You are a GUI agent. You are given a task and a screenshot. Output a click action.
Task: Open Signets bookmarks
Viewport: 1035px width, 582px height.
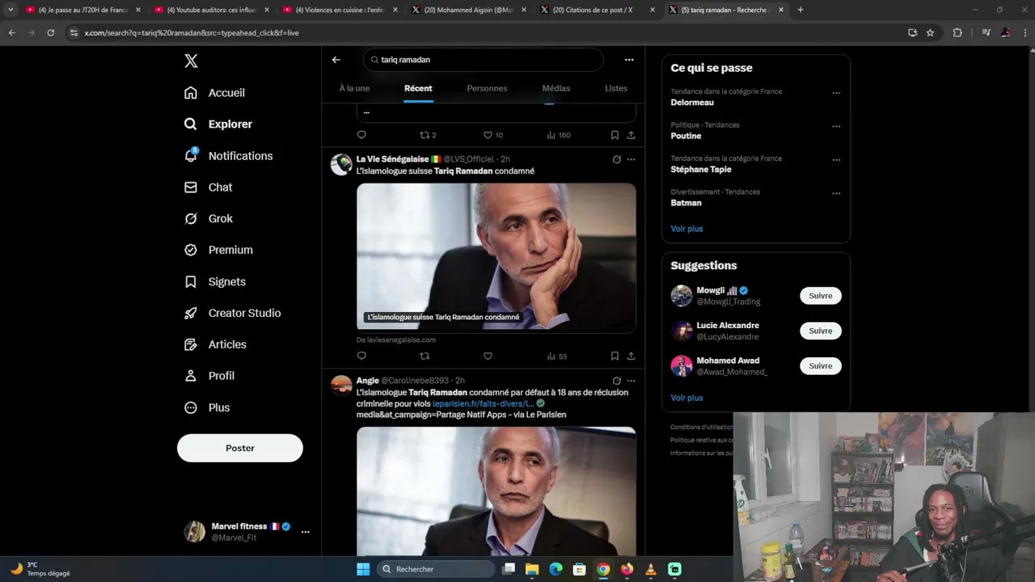click(x=215, y=281)
